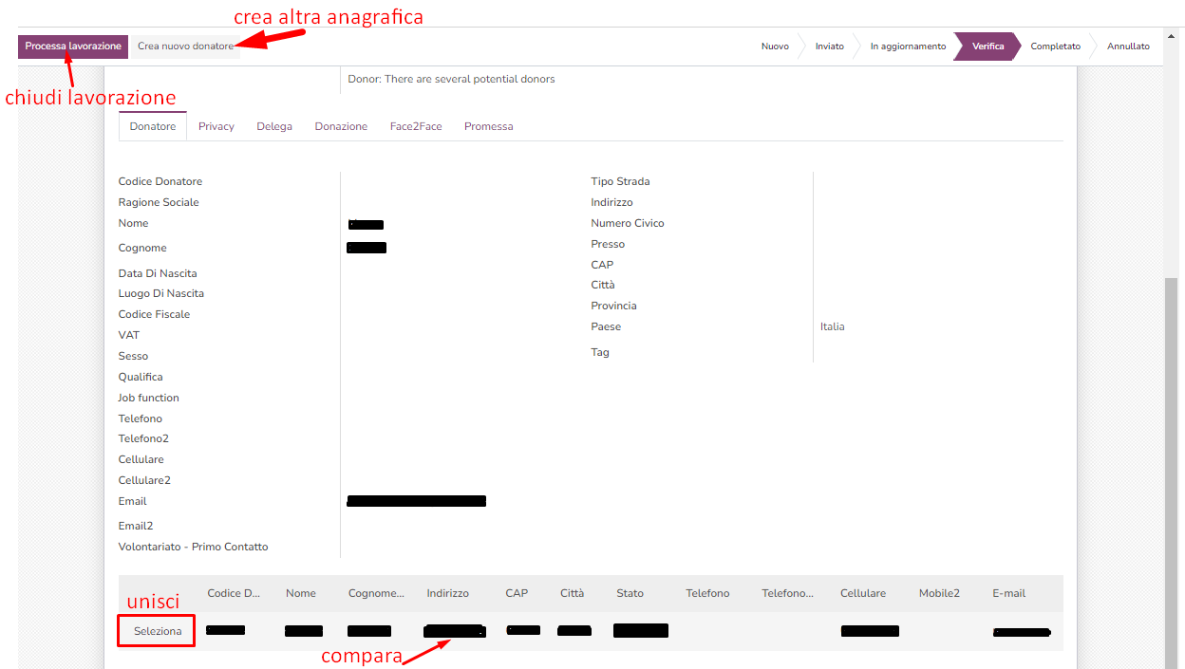1185x669 pixels.
Task: Set status to Annullato
Action: tap(1128, 46)
